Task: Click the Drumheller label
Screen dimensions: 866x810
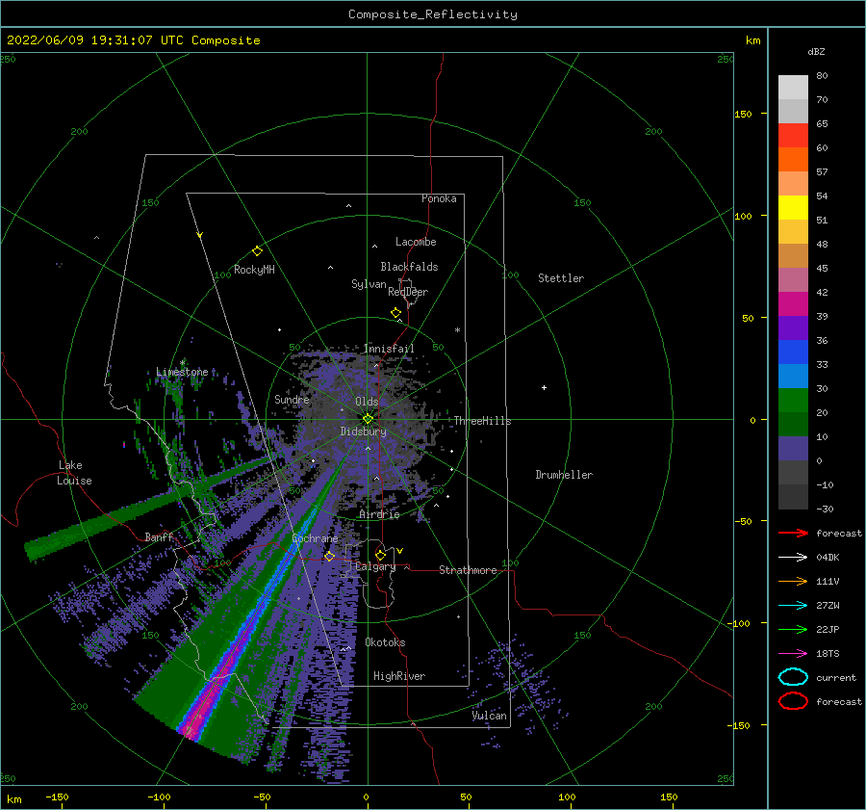Action: point(564,475)
